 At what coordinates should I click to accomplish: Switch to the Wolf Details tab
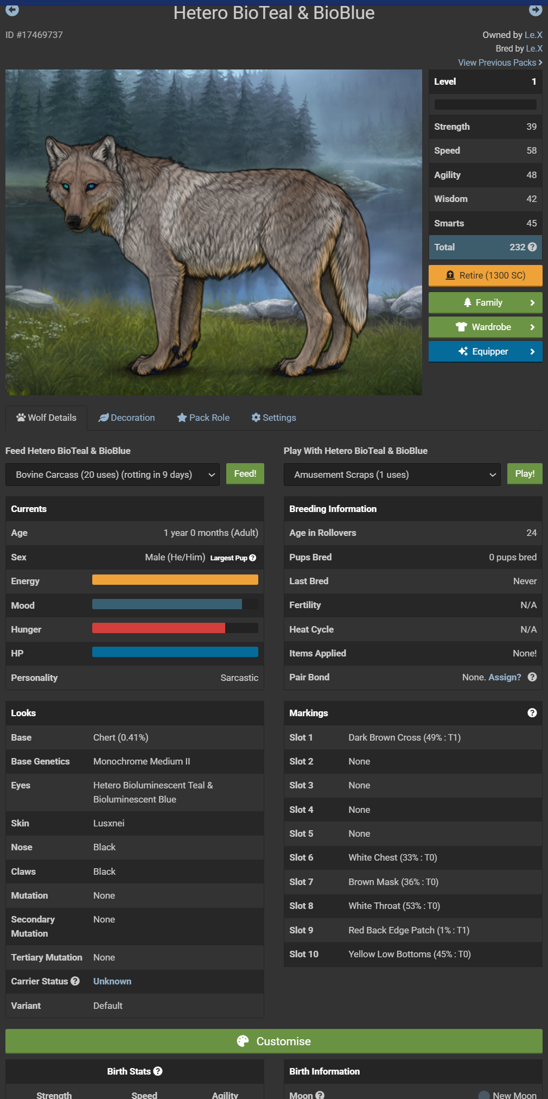(46, 418)
